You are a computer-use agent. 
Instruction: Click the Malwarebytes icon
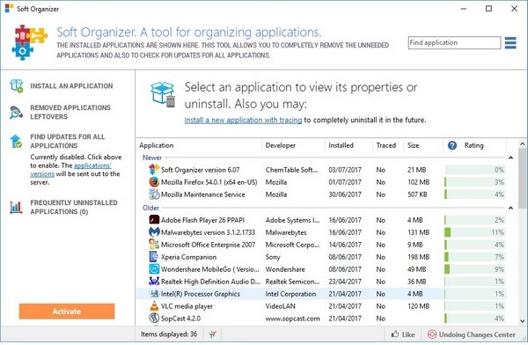tap(154, 232)
